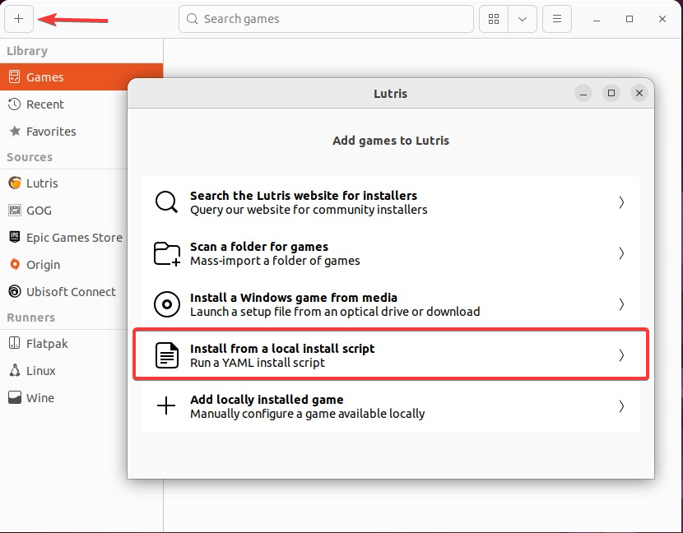683x533 pixels.
Task: Open the hamburger menu in header bar
Action: (557, 19)
